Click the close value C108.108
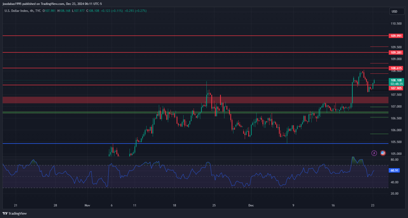 93,11
